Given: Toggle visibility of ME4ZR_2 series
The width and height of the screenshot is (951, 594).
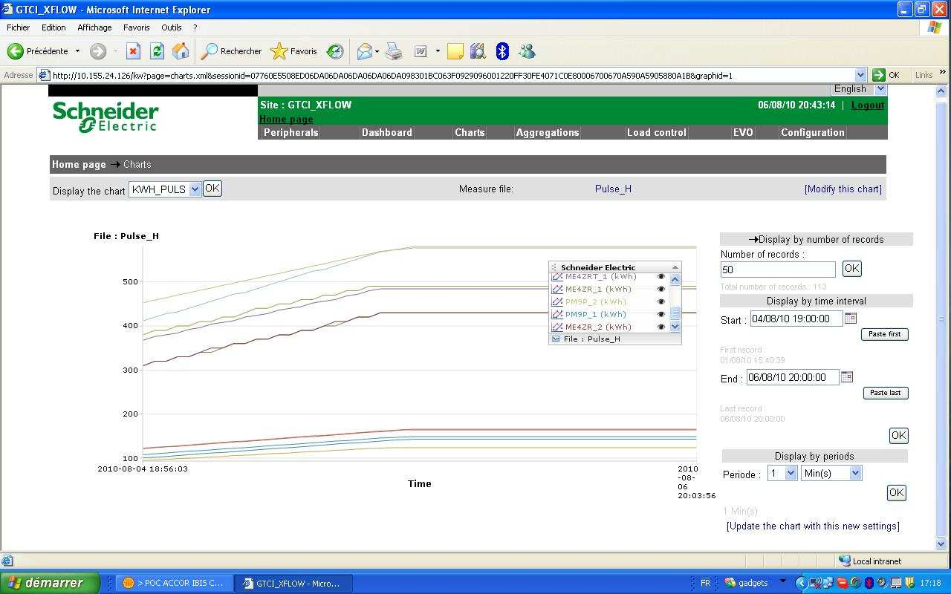Looking at the screenshot, I should click(660, 327).
